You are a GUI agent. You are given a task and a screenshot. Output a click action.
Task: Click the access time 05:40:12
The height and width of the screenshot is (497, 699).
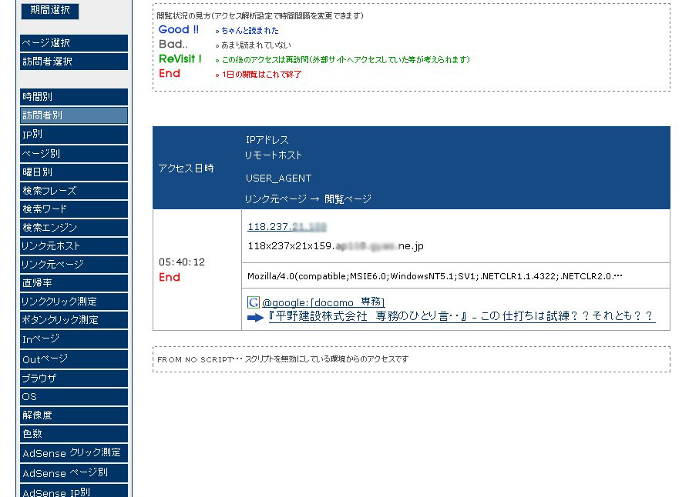[x=182, y=262]
